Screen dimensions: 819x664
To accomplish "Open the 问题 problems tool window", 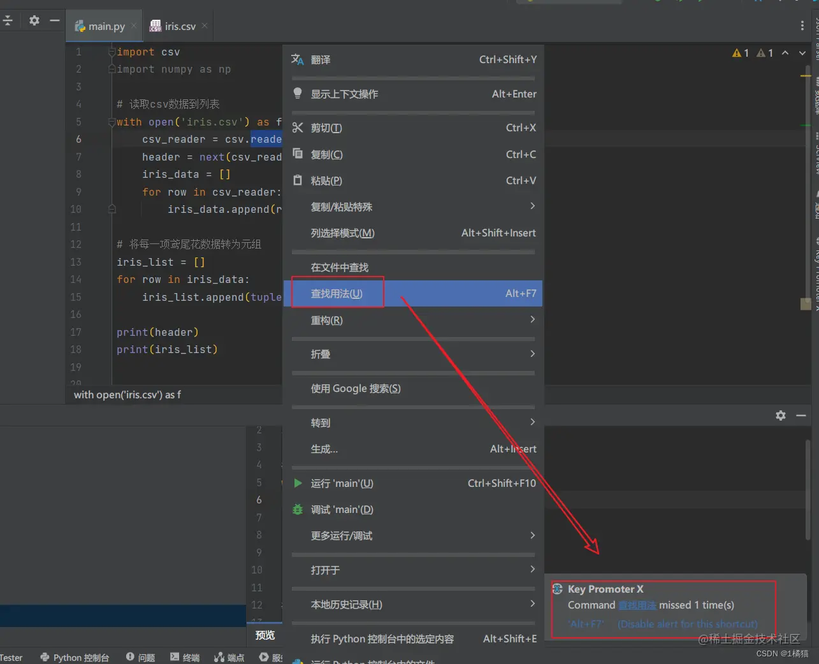I will click(x=140, y=657).
